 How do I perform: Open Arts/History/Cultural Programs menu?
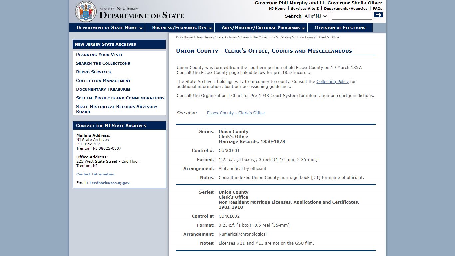point(261,28)
